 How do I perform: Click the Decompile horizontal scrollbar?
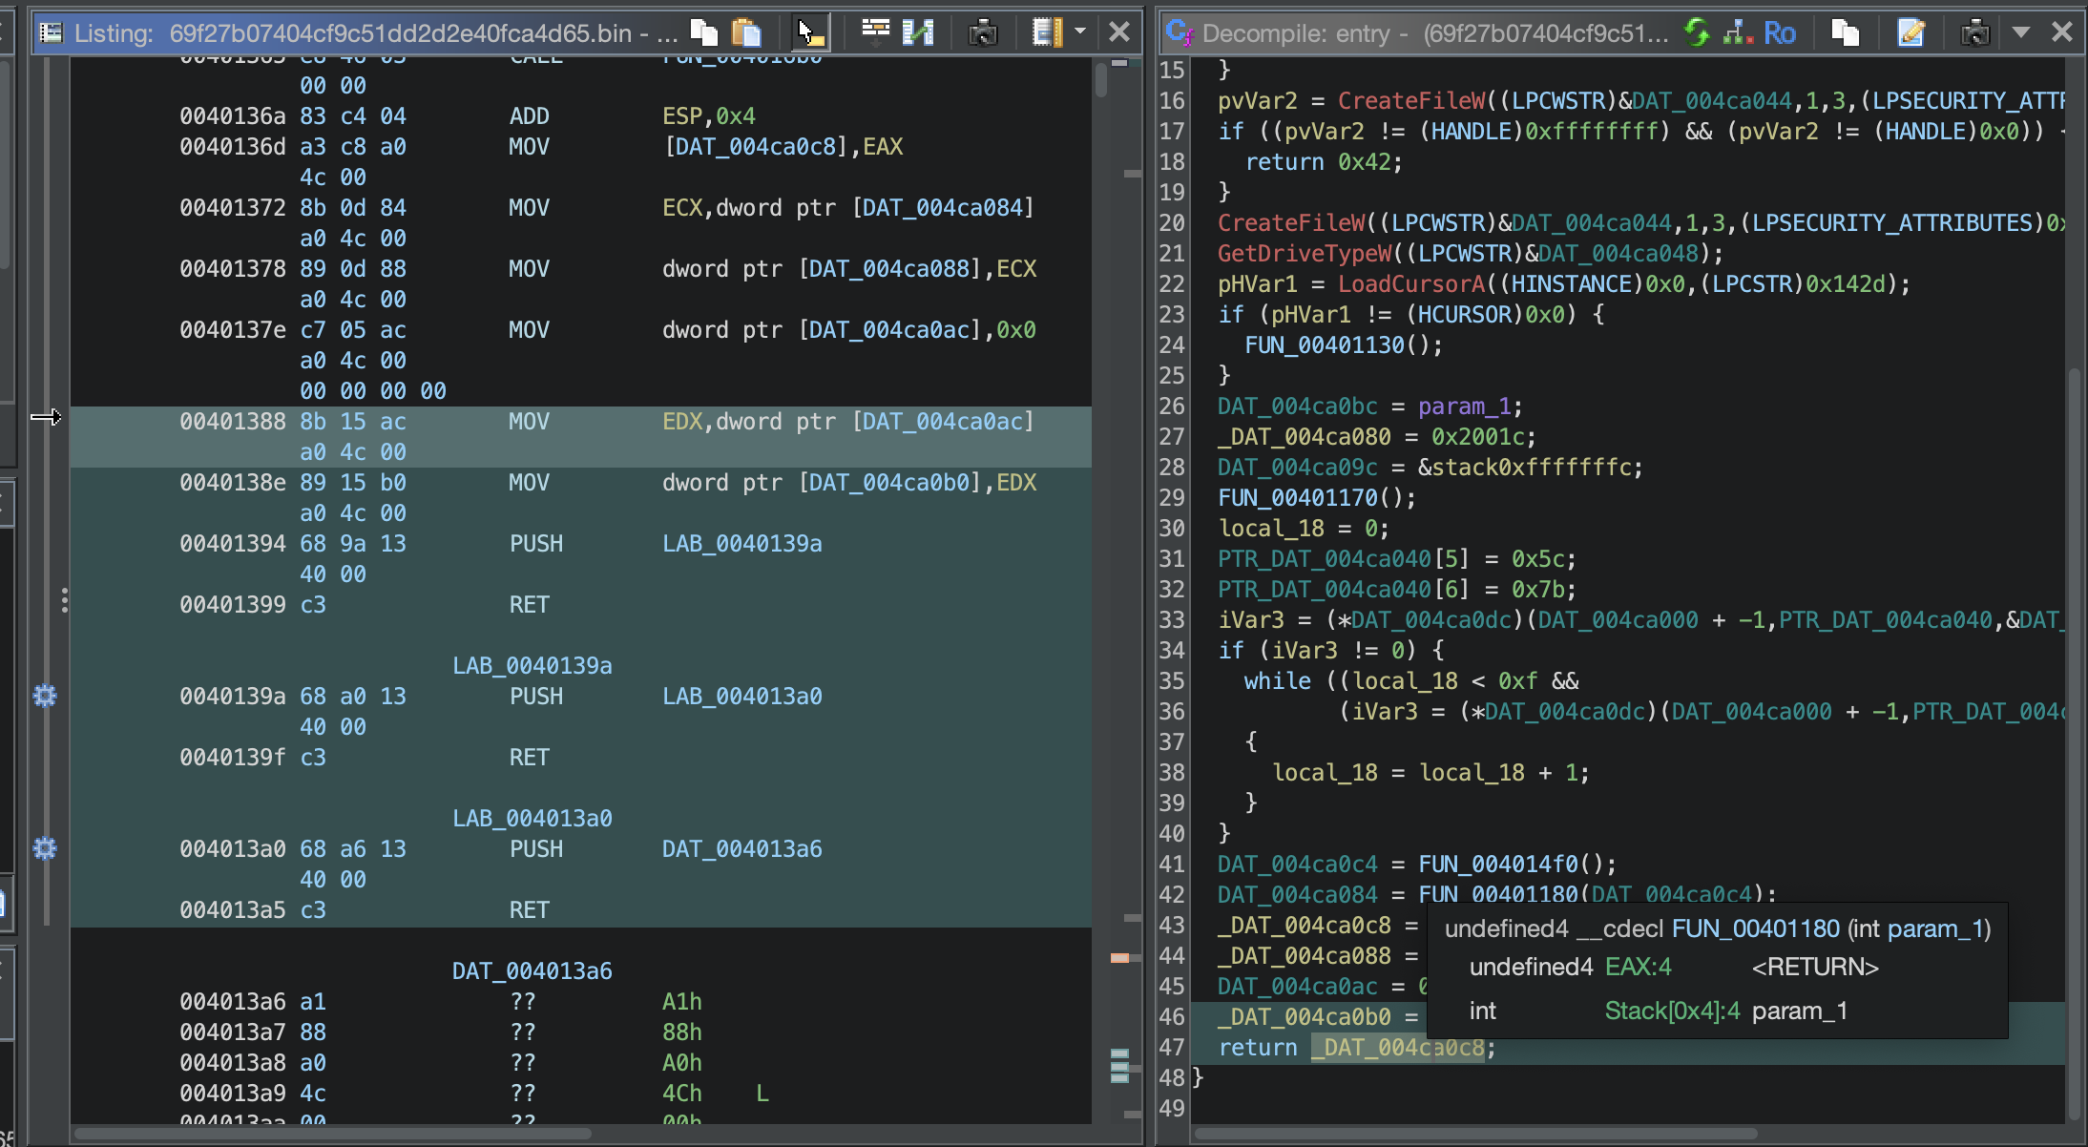point(1474,1134)
